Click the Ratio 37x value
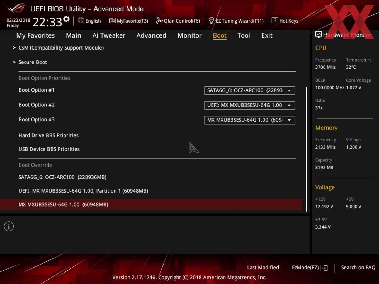The height and width of the screenshot is (284, 379). (x=319, y=108)
